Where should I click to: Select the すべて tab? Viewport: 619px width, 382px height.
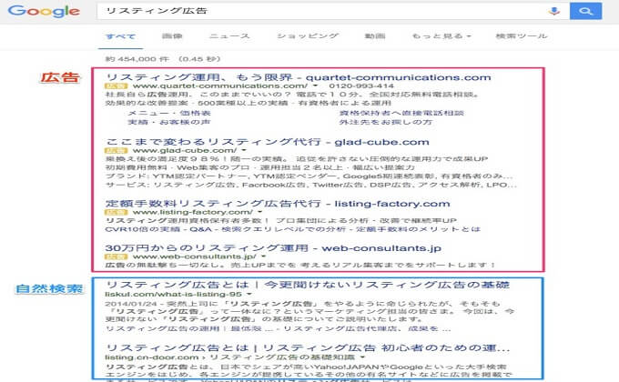pos(120,36)
